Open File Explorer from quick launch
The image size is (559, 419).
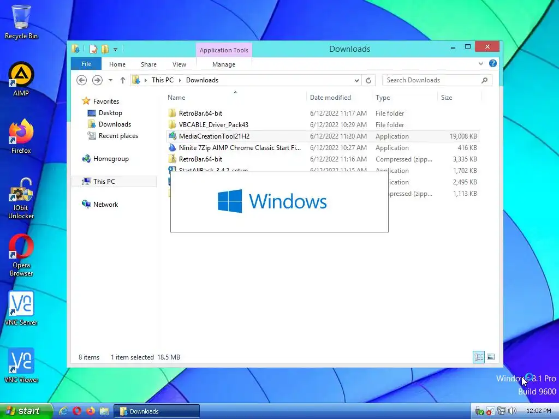click(104, 411)
